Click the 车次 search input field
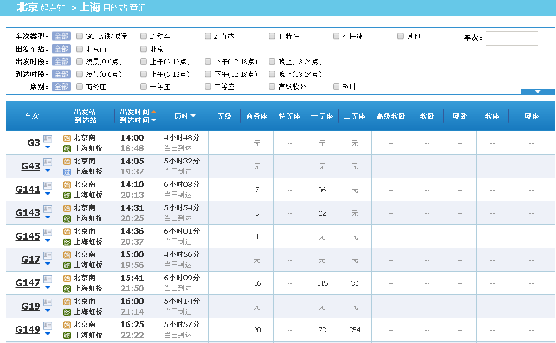The width and height of the screenshot is (556, 343). click(512, 38)
